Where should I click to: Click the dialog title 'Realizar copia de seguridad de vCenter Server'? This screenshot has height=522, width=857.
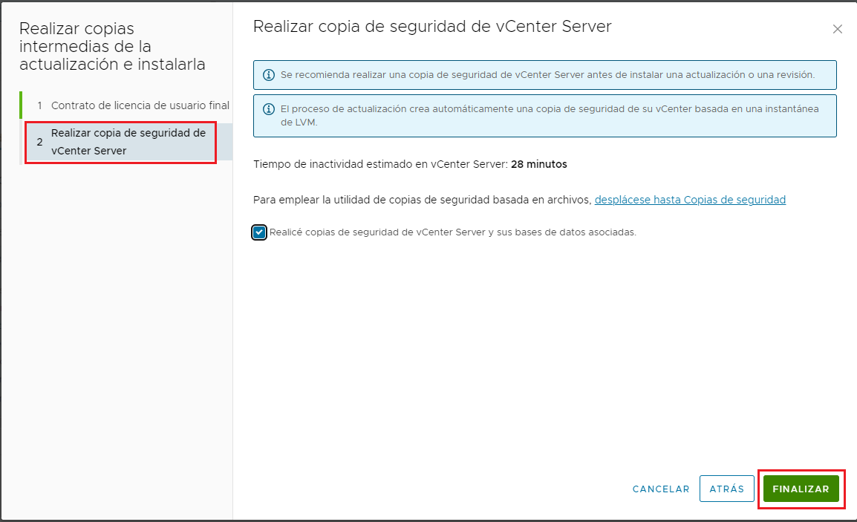[432, 26]
